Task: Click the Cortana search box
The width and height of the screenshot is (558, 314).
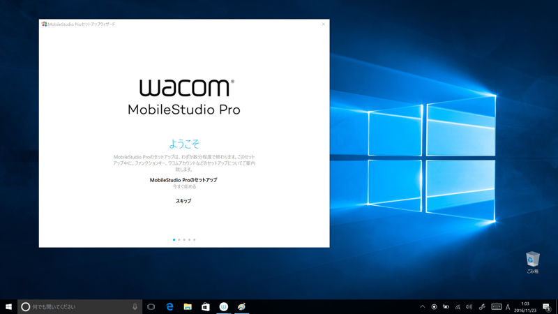Action: point(80,306)
